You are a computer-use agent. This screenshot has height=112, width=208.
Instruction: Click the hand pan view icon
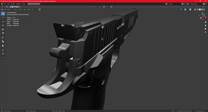point(205,26)
